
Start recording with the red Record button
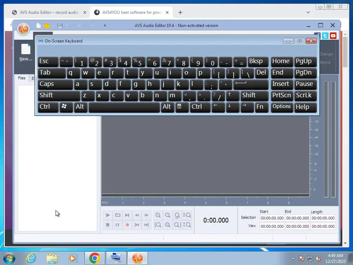(x=127, y=225)
